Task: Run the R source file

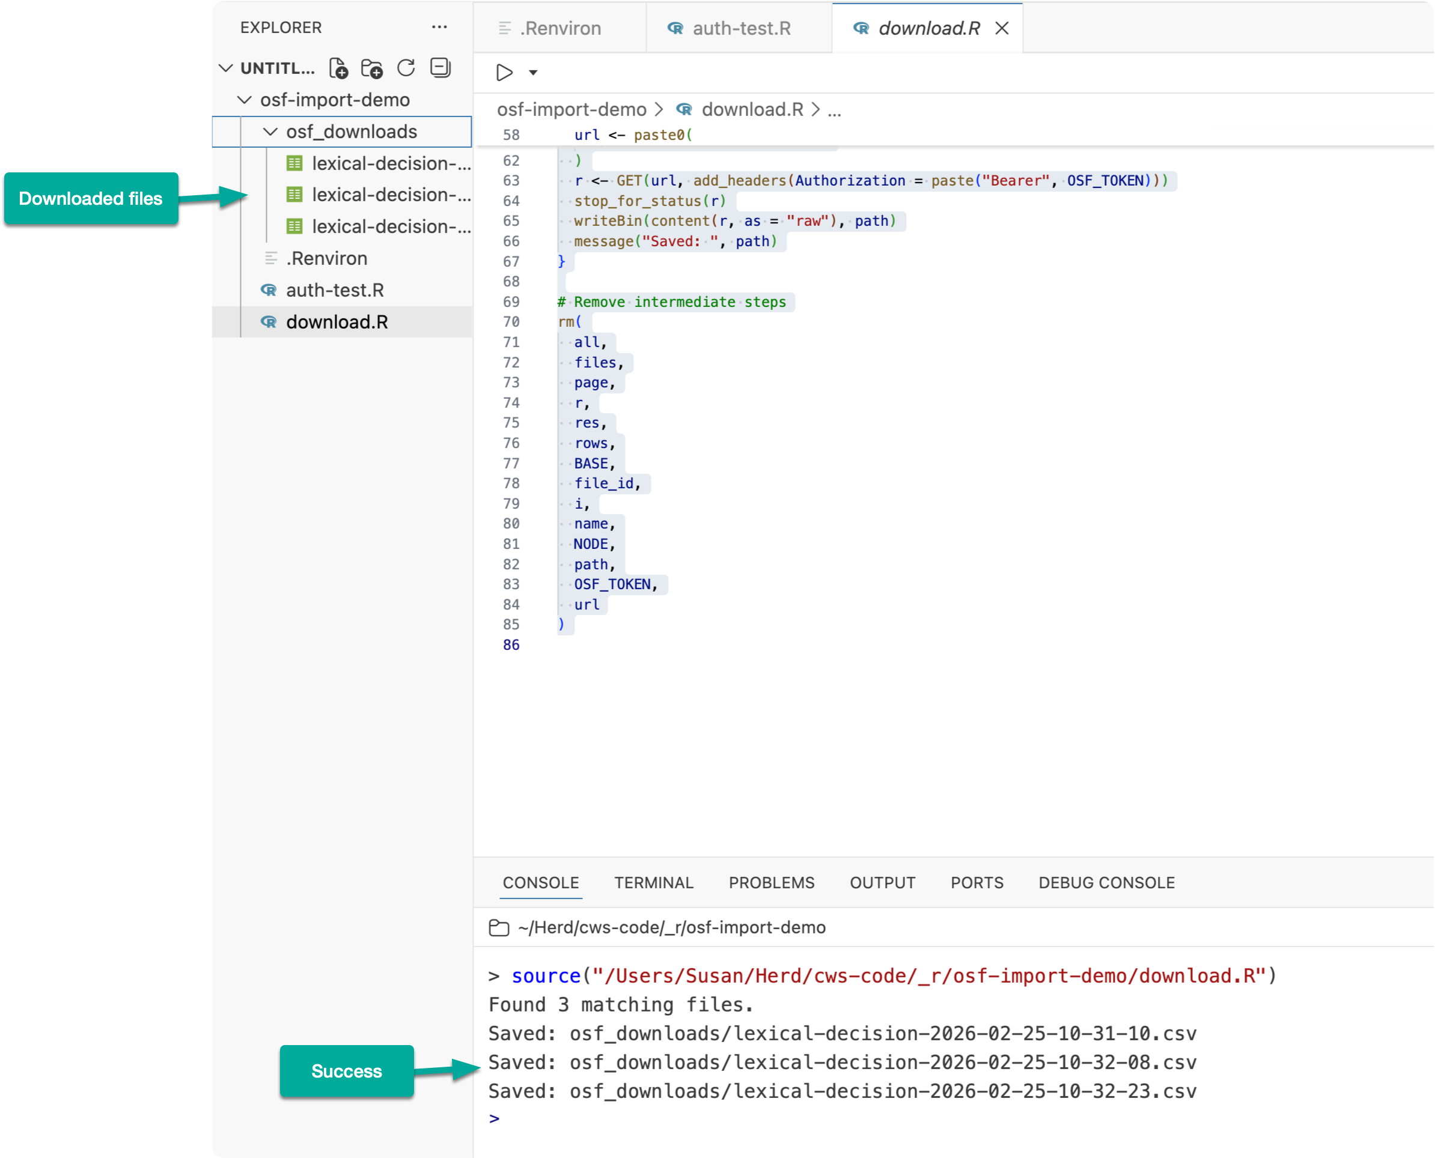Action: 505,72
